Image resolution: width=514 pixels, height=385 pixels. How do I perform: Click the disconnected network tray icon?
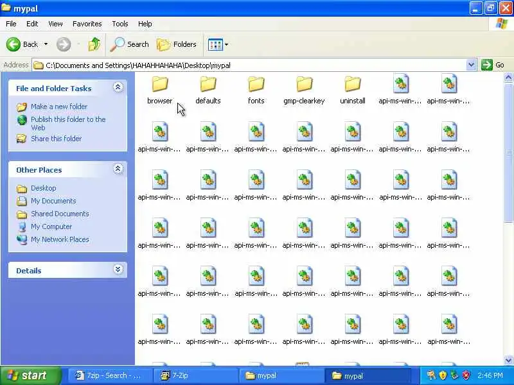[x=431, y=375]
